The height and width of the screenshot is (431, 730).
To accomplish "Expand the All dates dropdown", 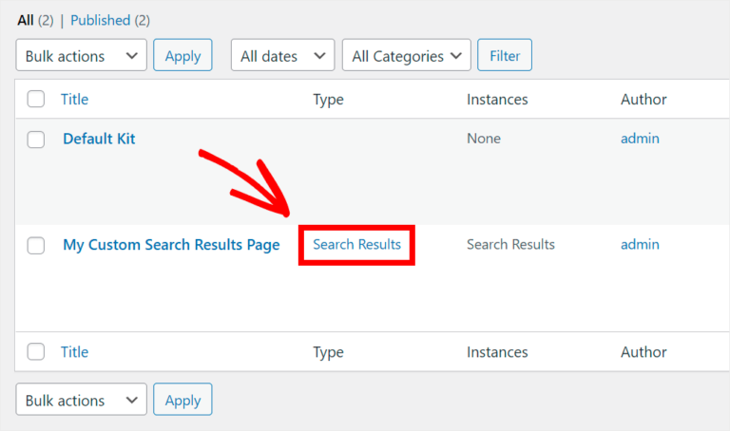I will point(282,56).
